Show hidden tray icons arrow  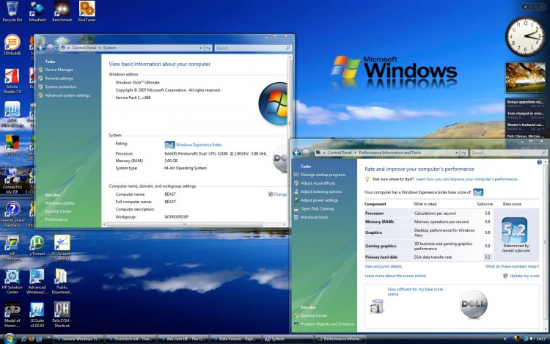(505, 339)
